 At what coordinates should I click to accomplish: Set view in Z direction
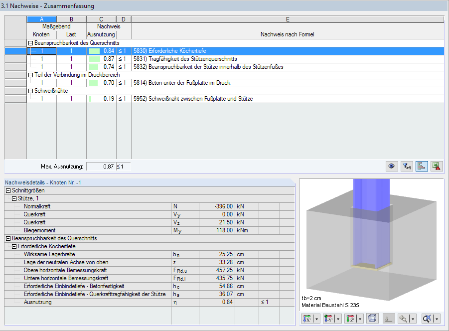[350, 319]
